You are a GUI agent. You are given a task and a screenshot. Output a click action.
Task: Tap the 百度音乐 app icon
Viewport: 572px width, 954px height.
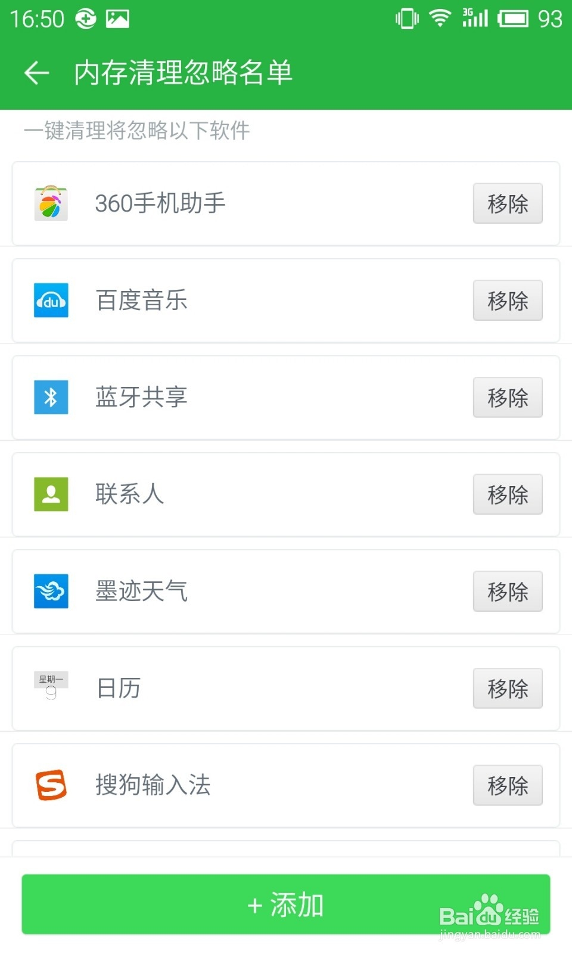[x=51, y=301]
